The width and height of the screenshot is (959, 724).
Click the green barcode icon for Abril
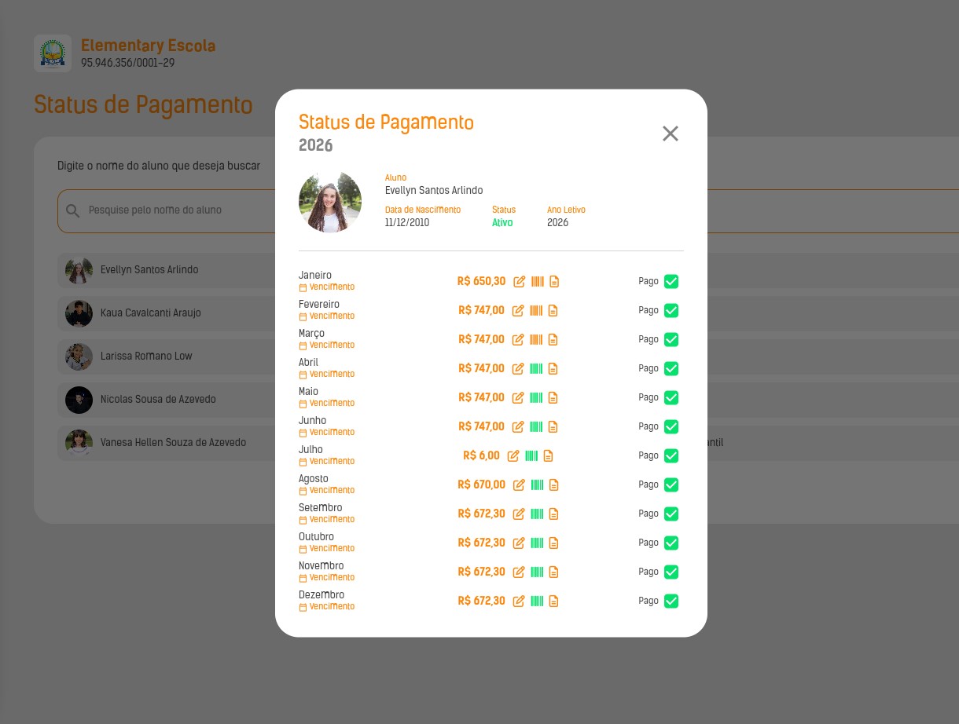[536, 368]
